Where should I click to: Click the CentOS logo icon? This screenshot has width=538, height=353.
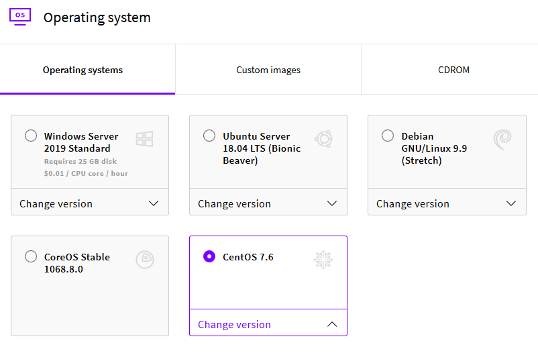[323, 260]
